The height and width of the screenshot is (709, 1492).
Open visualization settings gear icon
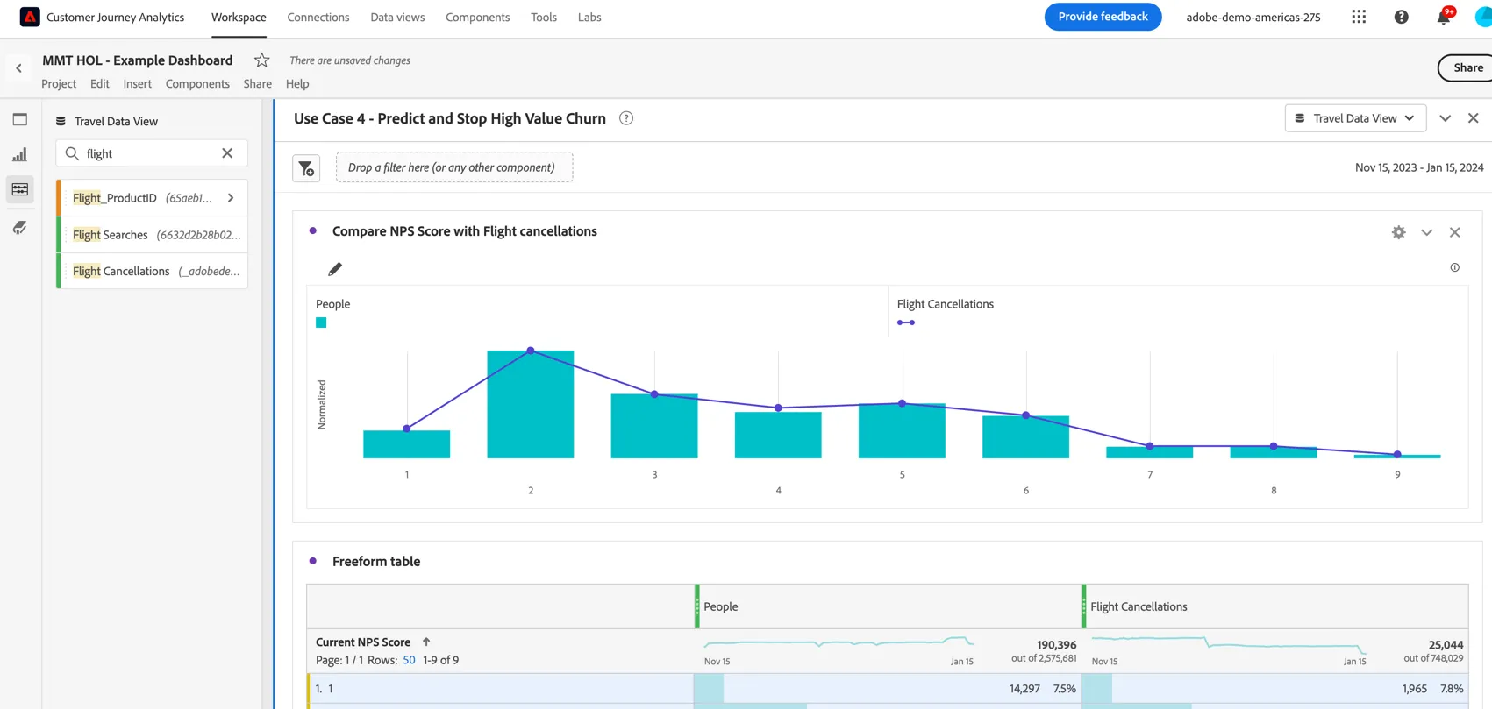(1398, 232)
